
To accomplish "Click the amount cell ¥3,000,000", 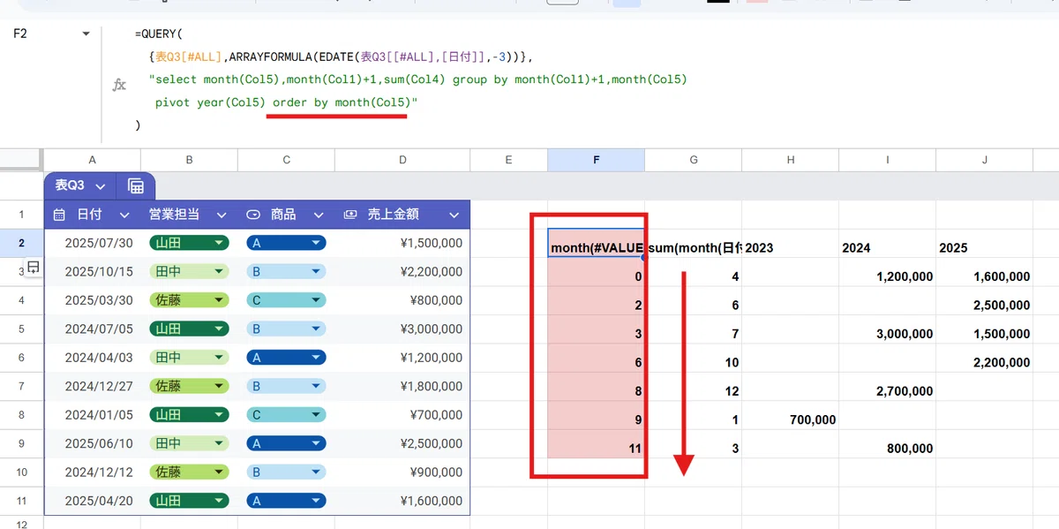I will click(402, 329).
